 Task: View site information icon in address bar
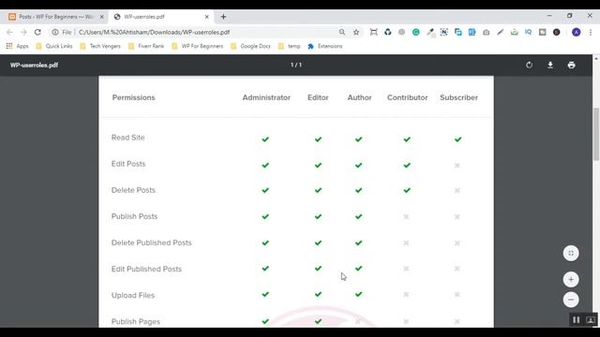click(x=55, y=32)
